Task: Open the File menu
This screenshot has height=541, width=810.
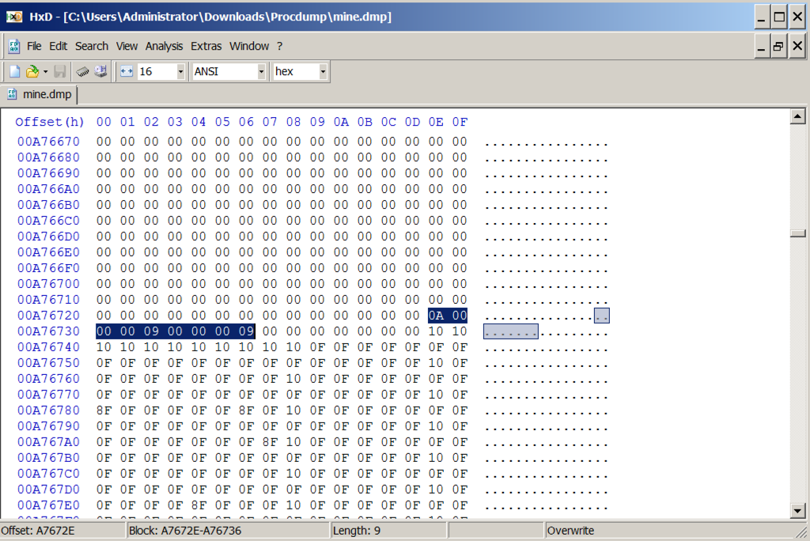Action: (x=34, y=46)
